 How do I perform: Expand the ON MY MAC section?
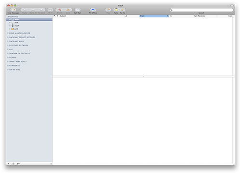(x=8, y=70)
